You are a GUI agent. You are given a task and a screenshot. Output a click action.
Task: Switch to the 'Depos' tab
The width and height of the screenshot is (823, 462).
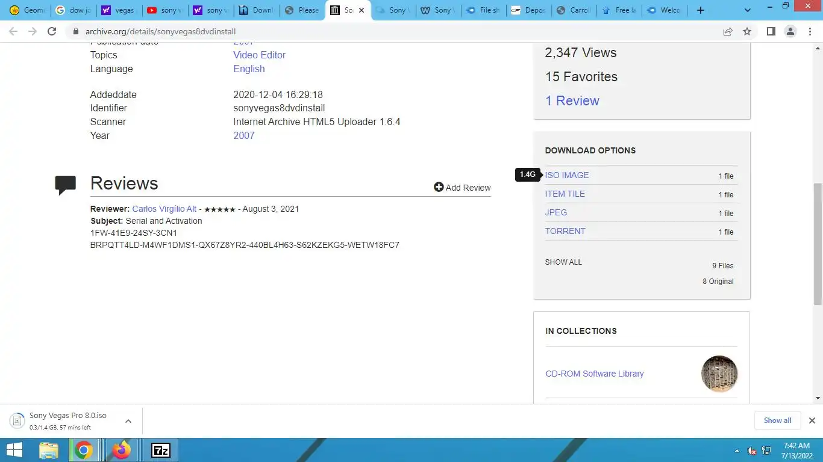(x=528, y=10)
